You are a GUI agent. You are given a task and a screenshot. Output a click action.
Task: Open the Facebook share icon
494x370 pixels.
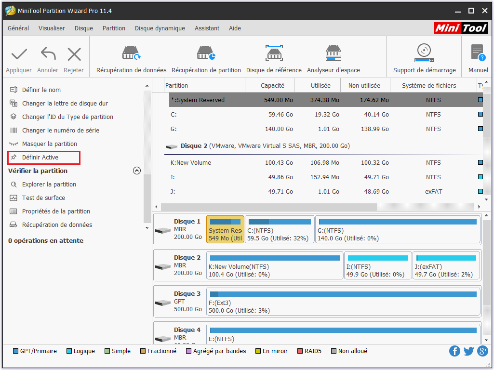[x=454, y=351]
